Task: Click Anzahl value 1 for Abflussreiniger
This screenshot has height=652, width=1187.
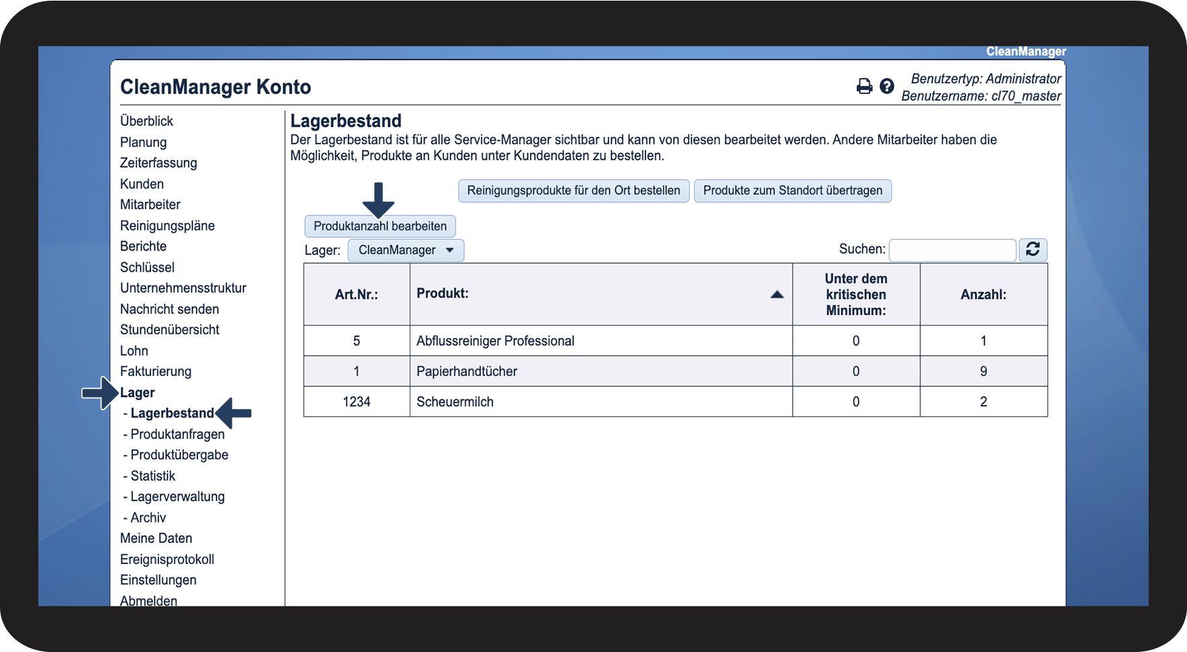Action: point(983,341)
